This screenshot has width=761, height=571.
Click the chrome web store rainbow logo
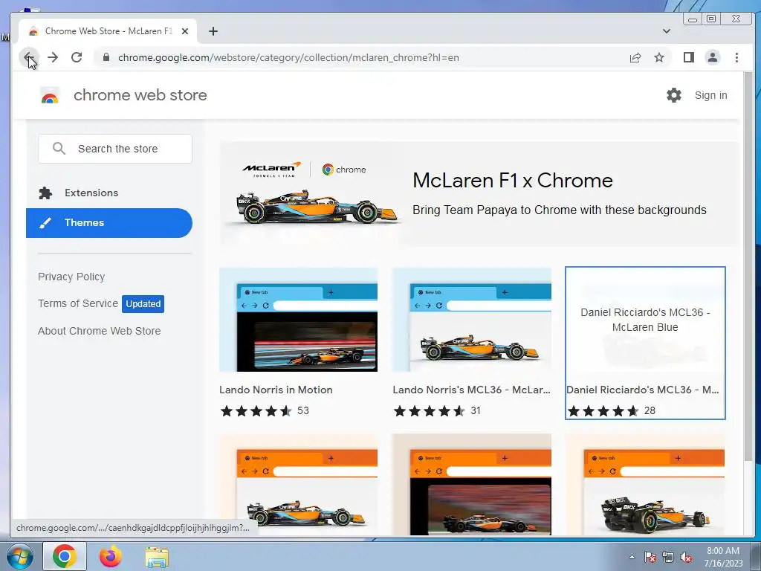coord(50,96)
